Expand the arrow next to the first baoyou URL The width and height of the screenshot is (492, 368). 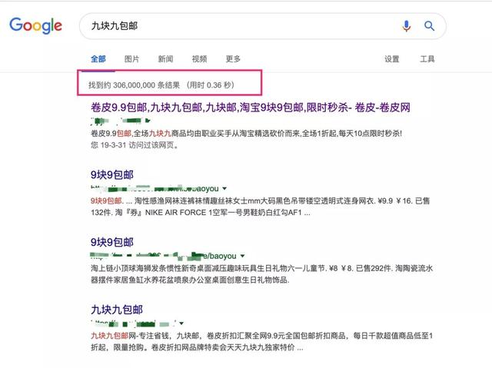pyautogui.click(x=224, y=189)
